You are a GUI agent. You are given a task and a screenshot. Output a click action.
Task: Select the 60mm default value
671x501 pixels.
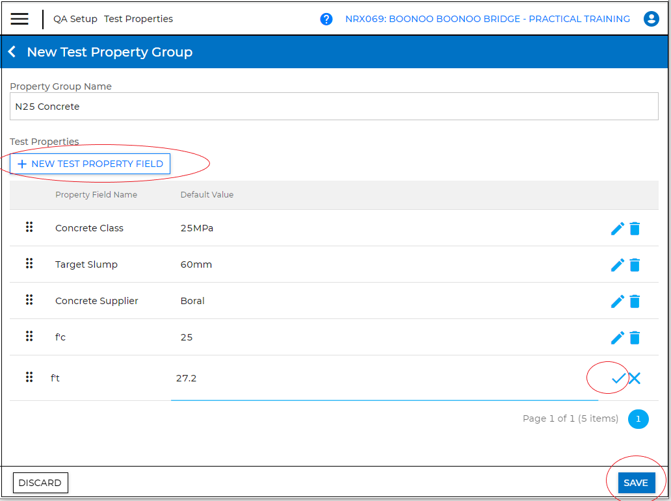point(196,264)
